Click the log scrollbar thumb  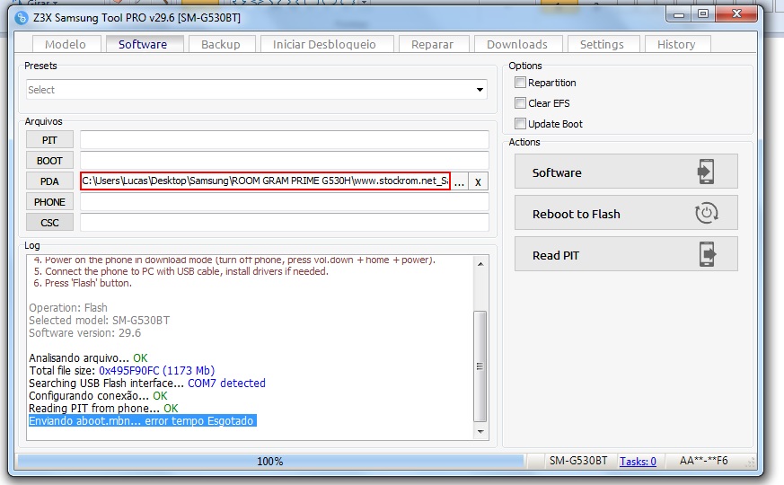480,366
